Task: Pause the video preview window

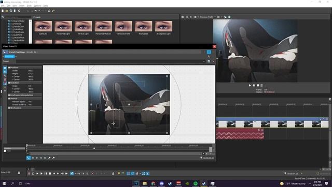Action: [x=254, y=85]
